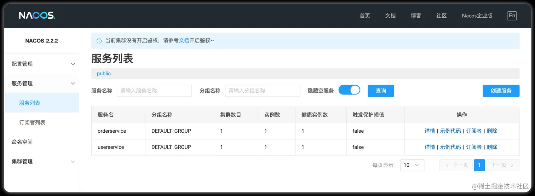Toggle the 隐藏空服务 switch

pos(349,90)
